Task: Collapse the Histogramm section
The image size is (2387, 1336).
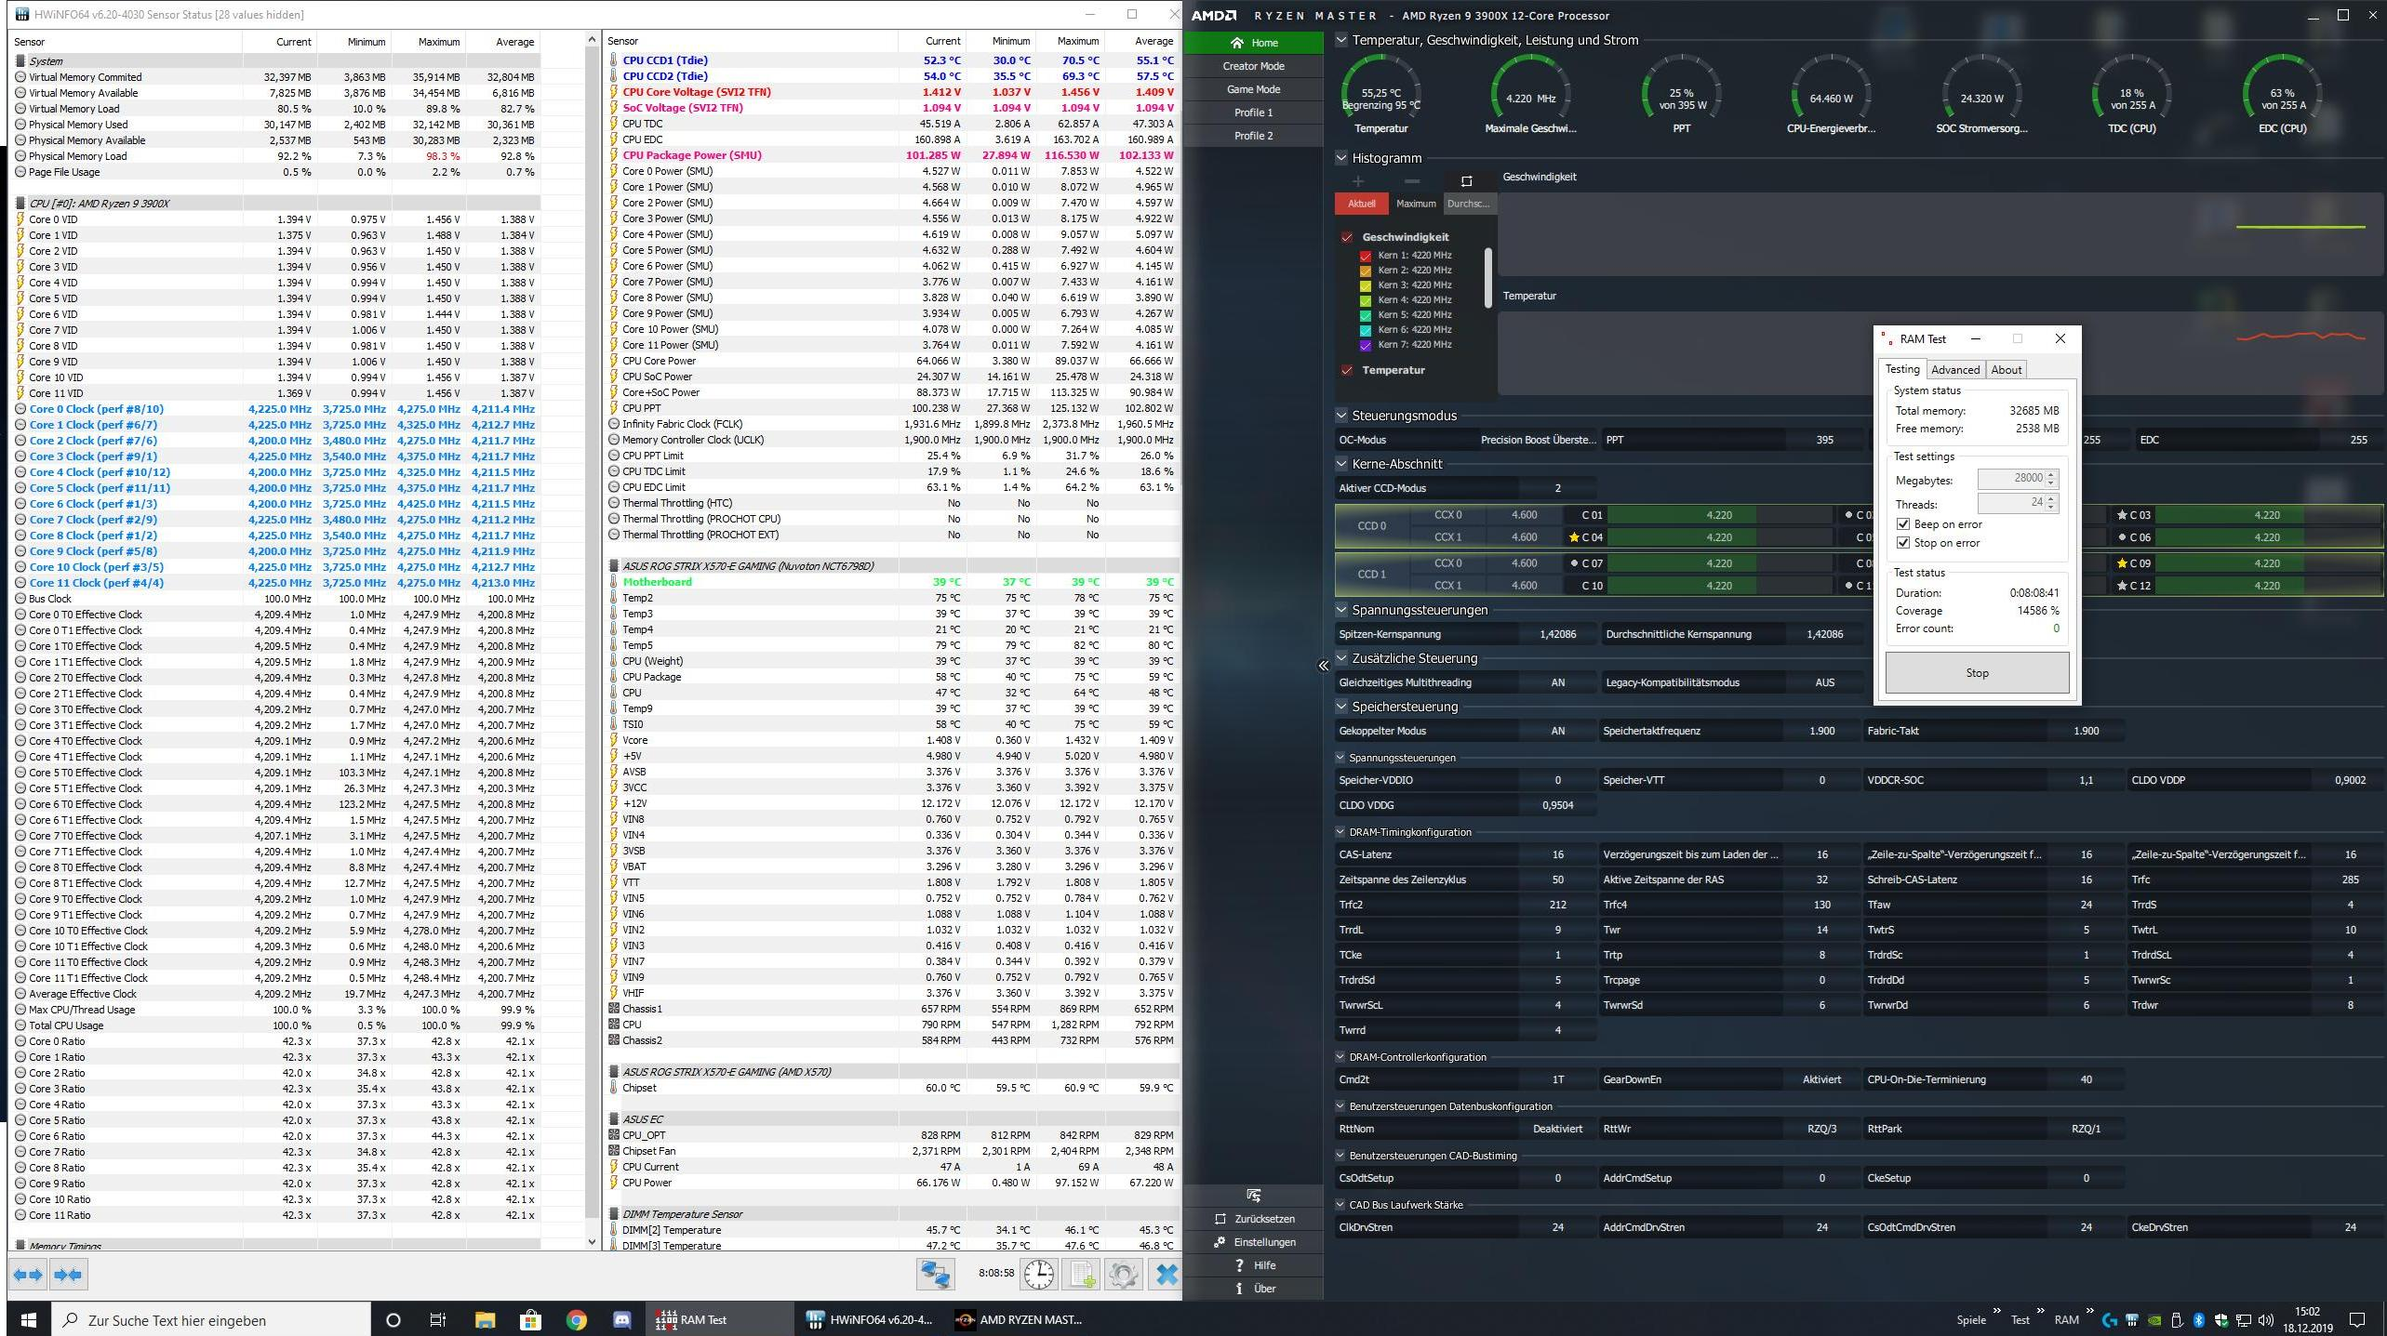Action: 1341,158
